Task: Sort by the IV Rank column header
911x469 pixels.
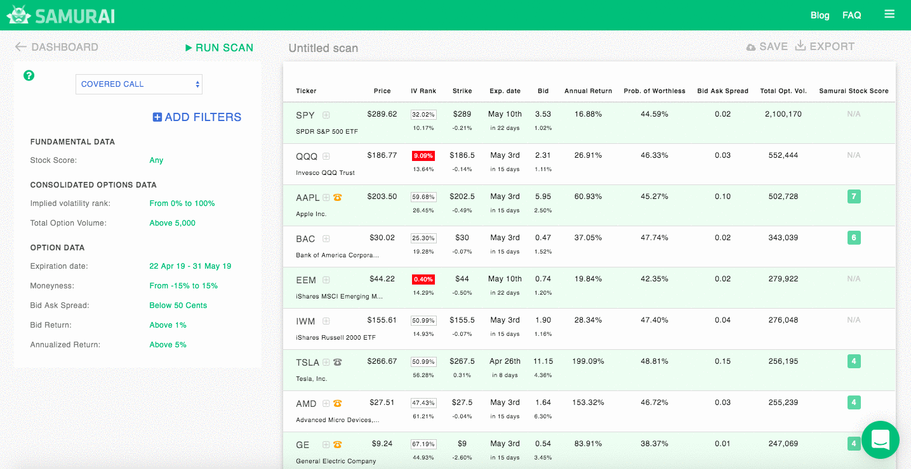Action: [x=423, y=91]
